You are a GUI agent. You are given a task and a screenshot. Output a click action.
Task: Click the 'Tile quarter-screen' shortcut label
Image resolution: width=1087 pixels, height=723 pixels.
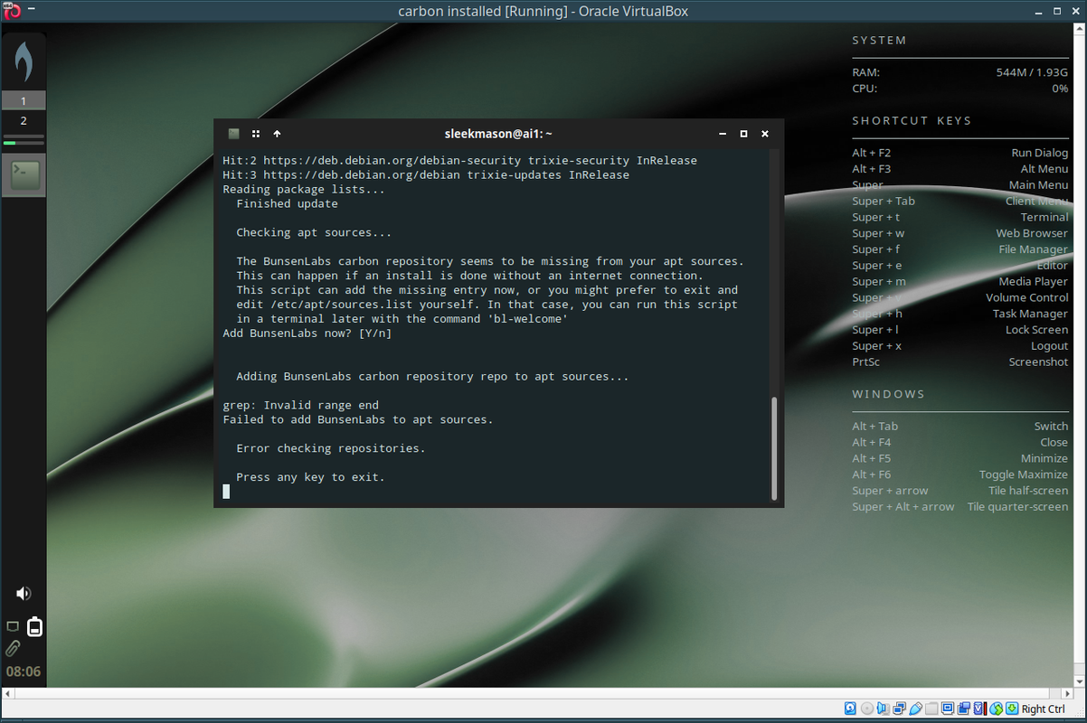pyautogui.click(x=1017, y=507)
